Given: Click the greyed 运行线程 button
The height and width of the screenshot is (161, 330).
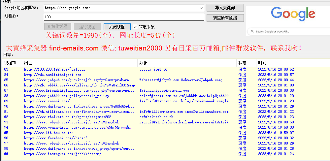Looking at the screenshot, I should 87,27.
